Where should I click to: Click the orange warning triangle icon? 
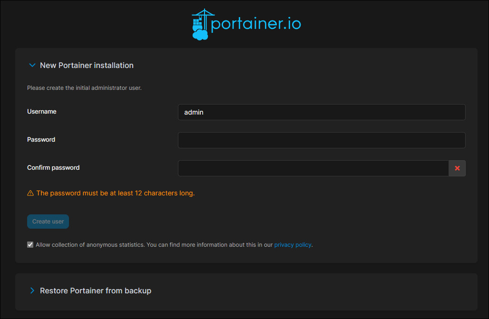[30, 193]
